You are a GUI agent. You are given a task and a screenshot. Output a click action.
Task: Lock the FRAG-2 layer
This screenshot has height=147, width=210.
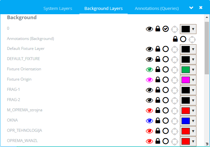[x=158, y=100]
